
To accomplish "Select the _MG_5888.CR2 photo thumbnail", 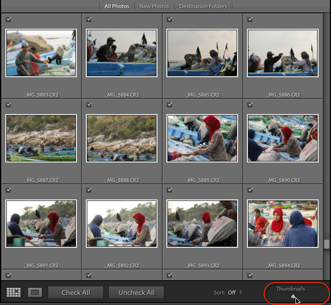I will click(121, 139).
